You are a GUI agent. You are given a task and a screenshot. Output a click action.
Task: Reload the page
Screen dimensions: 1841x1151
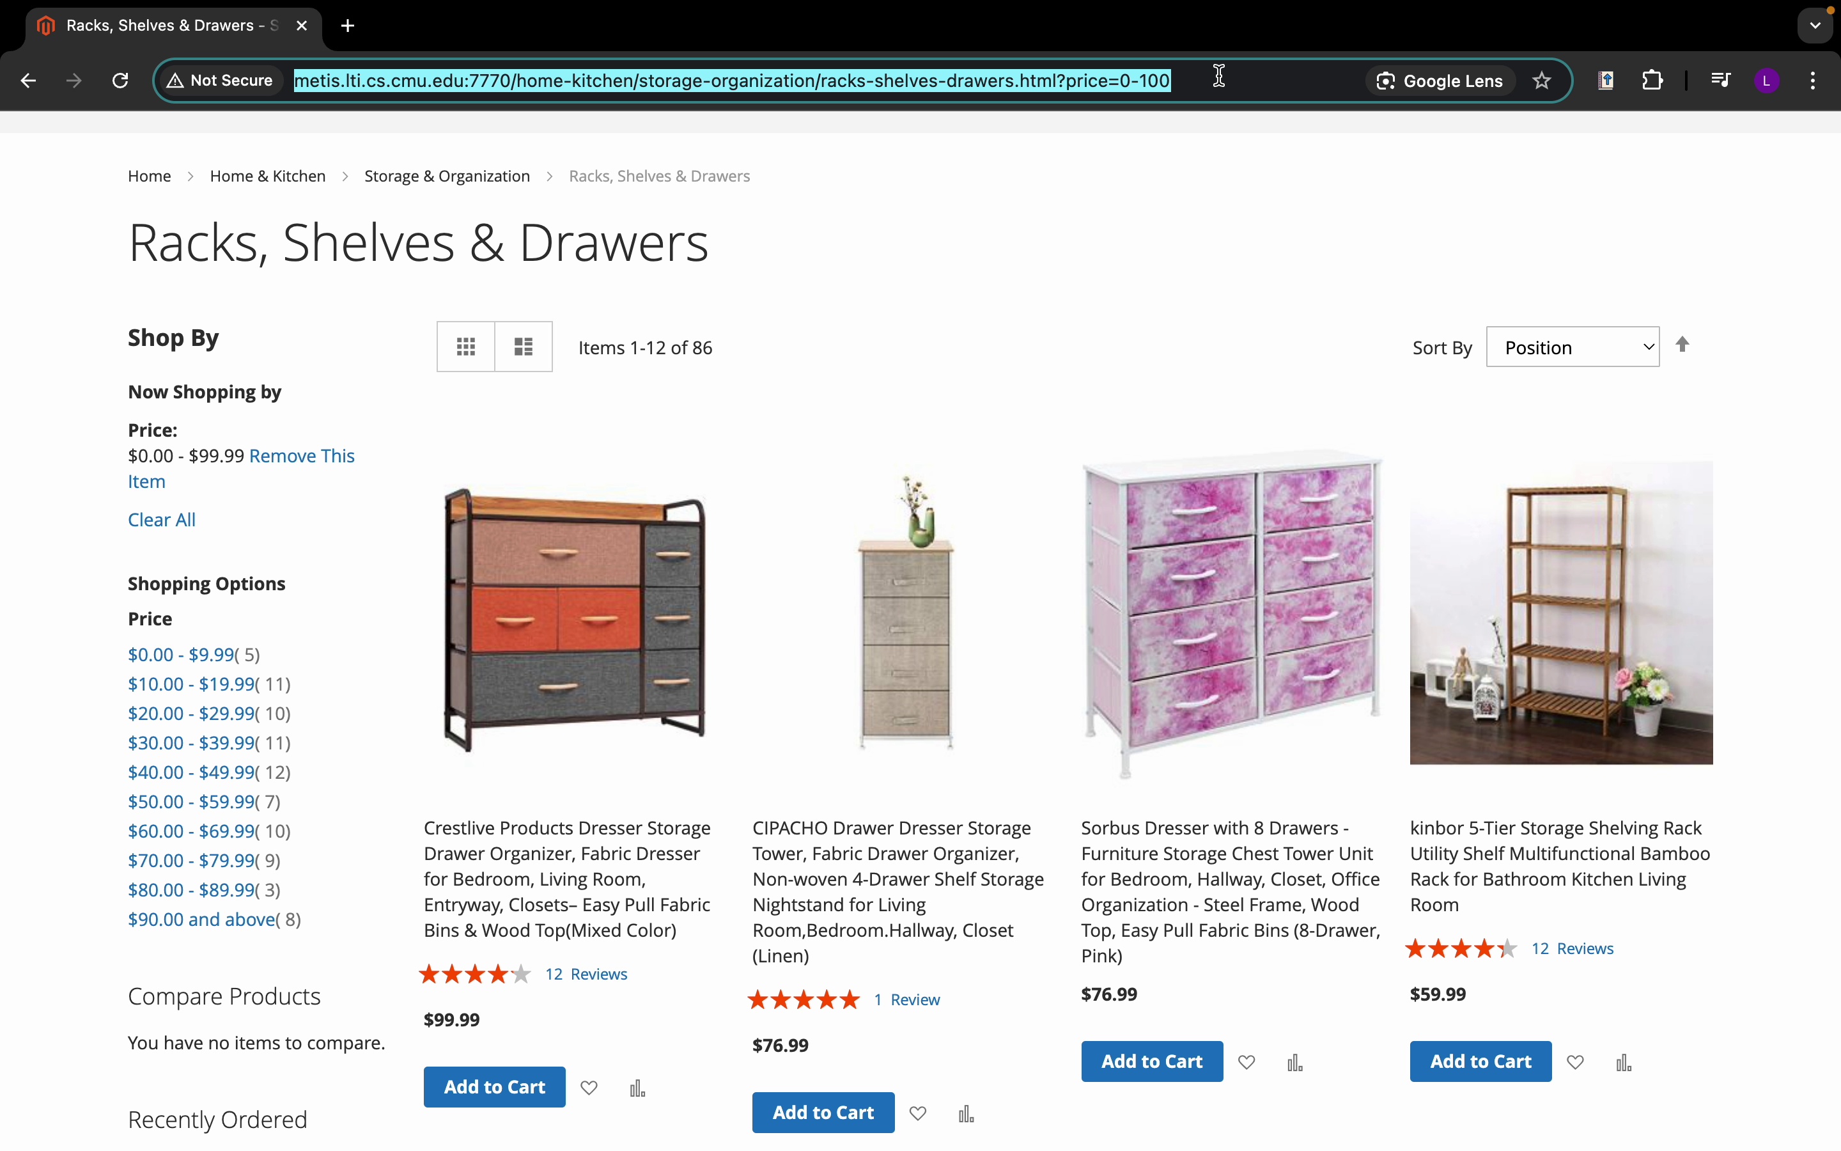(x=120, y=81)
